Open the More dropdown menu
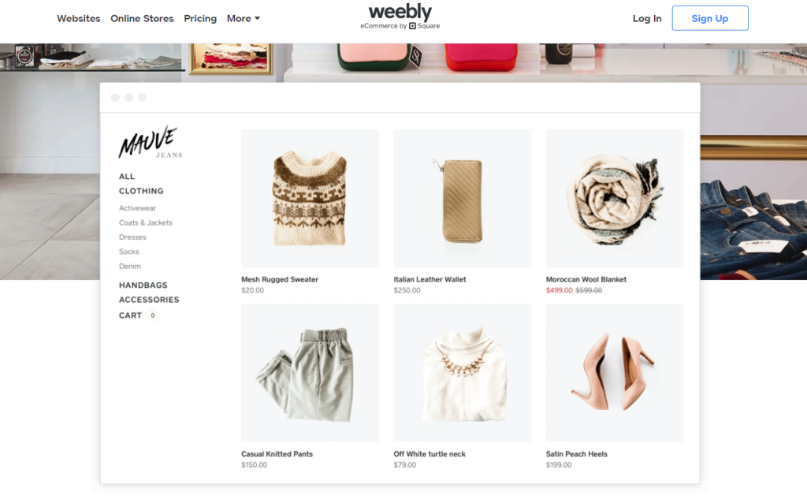This screenshot has height=504, width=807. [x=244, y=19]
